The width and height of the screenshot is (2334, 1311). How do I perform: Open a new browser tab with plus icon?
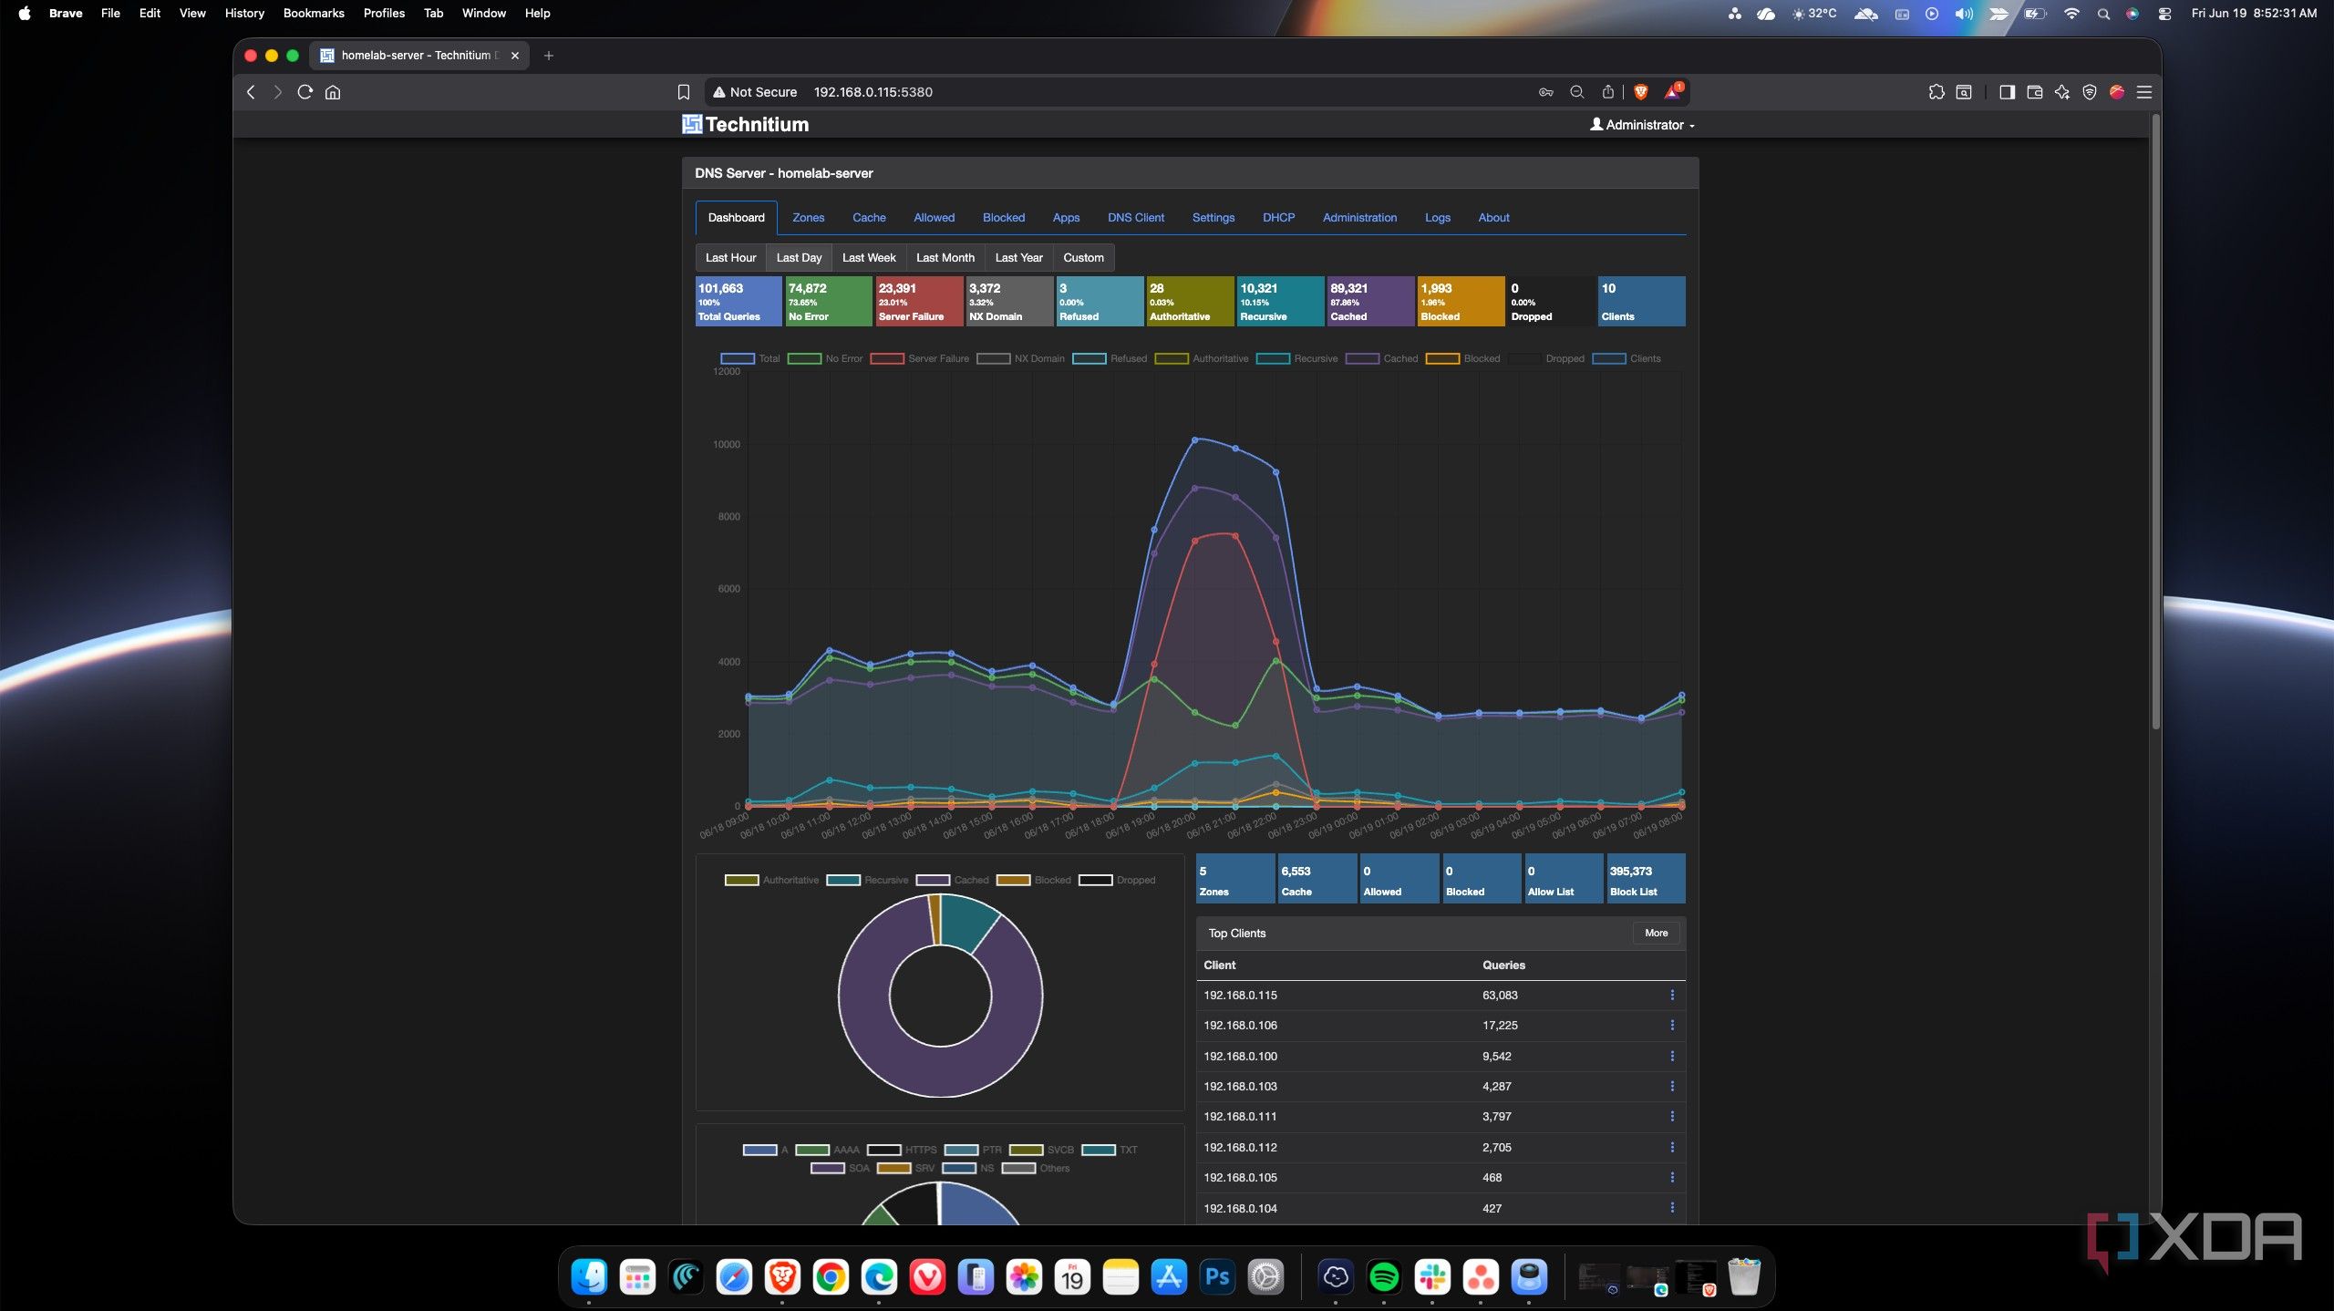[x=548, y=56]
